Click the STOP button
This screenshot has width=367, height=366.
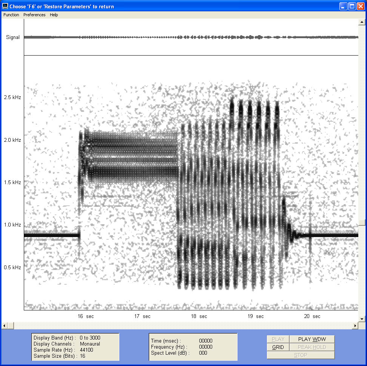[301, 355]
